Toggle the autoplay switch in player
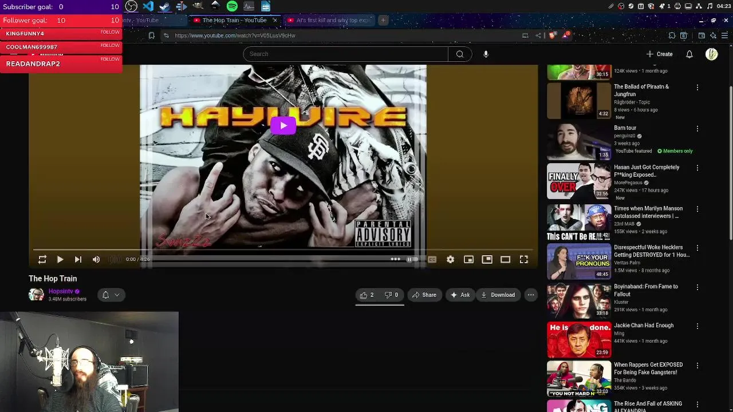 pos(411,259)
